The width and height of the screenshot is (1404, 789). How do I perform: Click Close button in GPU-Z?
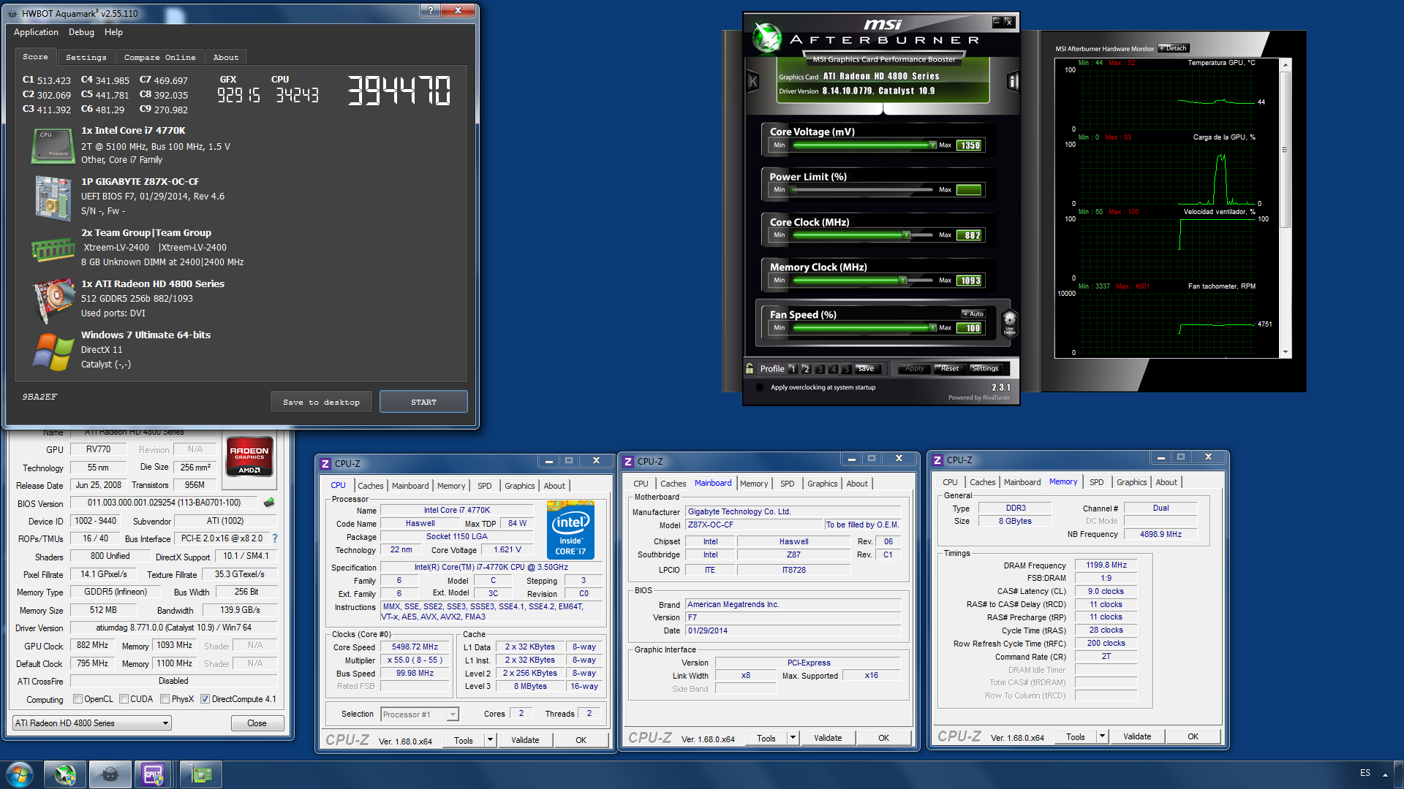click(257, 723)
